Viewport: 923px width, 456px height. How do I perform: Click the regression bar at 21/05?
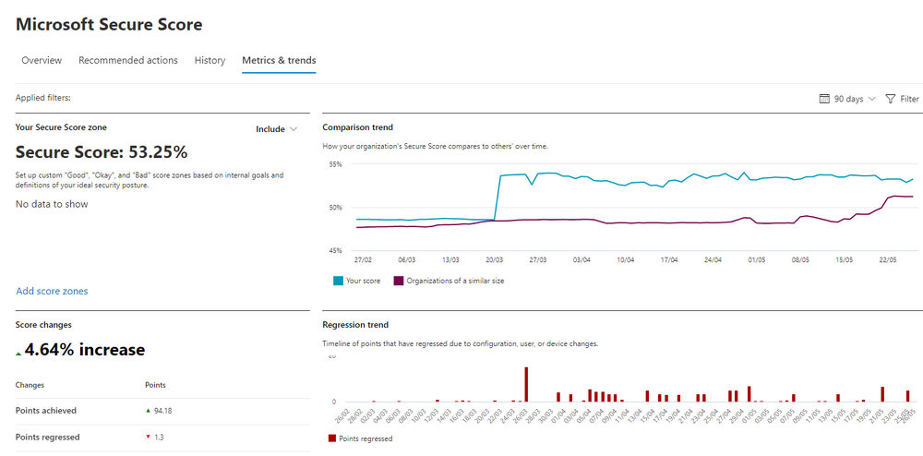coord(882,394)
